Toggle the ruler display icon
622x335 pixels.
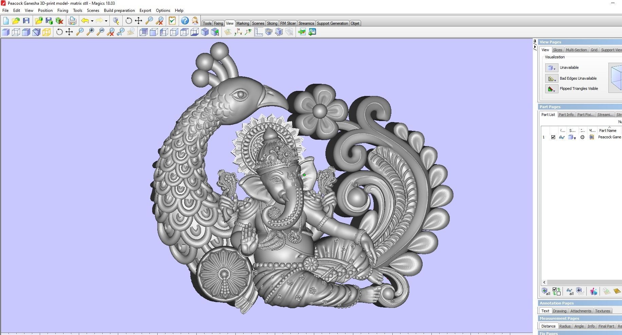pos(259,32)
